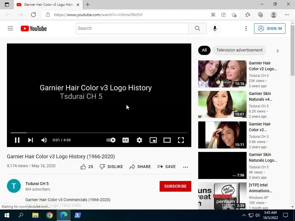Go to YouTube home via logo
Viewport: 295px width, 221px height.
34,28
